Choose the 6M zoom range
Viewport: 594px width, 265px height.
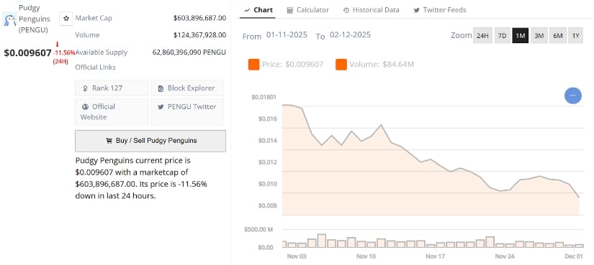click(557, 35)
